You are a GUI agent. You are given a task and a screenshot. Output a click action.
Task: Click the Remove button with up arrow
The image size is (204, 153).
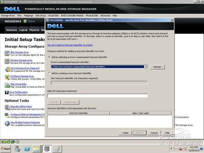(70, 102)
